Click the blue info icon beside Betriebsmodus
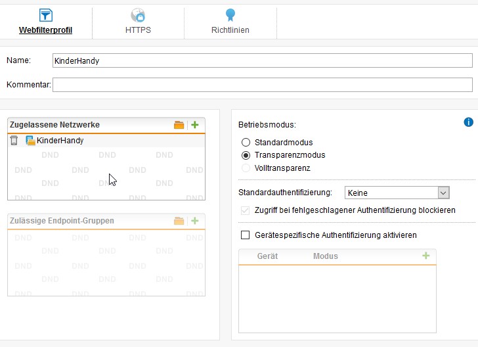 coord(468,122)
